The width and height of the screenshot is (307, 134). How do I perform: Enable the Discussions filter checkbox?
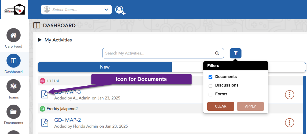tap(210, 86)
